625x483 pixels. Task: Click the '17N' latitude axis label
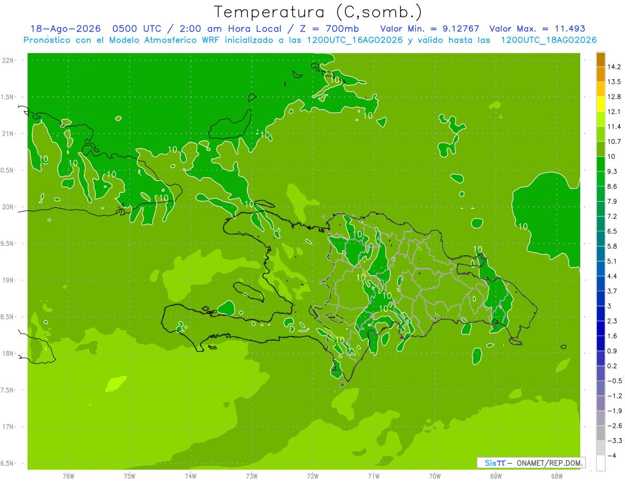[8, 427]
